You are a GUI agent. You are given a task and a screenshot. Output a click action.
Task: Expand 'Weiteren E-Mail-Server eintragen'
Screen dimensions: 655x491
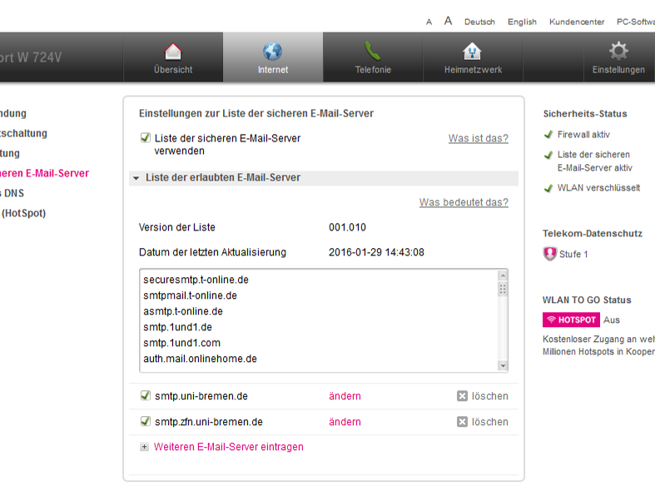click(144, 447)
